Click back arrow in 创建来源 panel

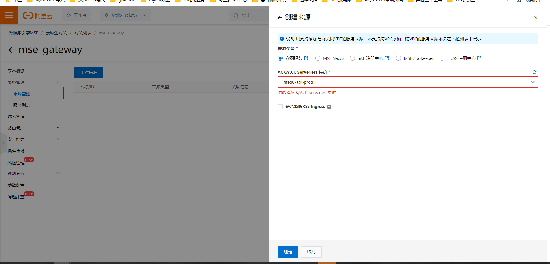coord(280,18)
